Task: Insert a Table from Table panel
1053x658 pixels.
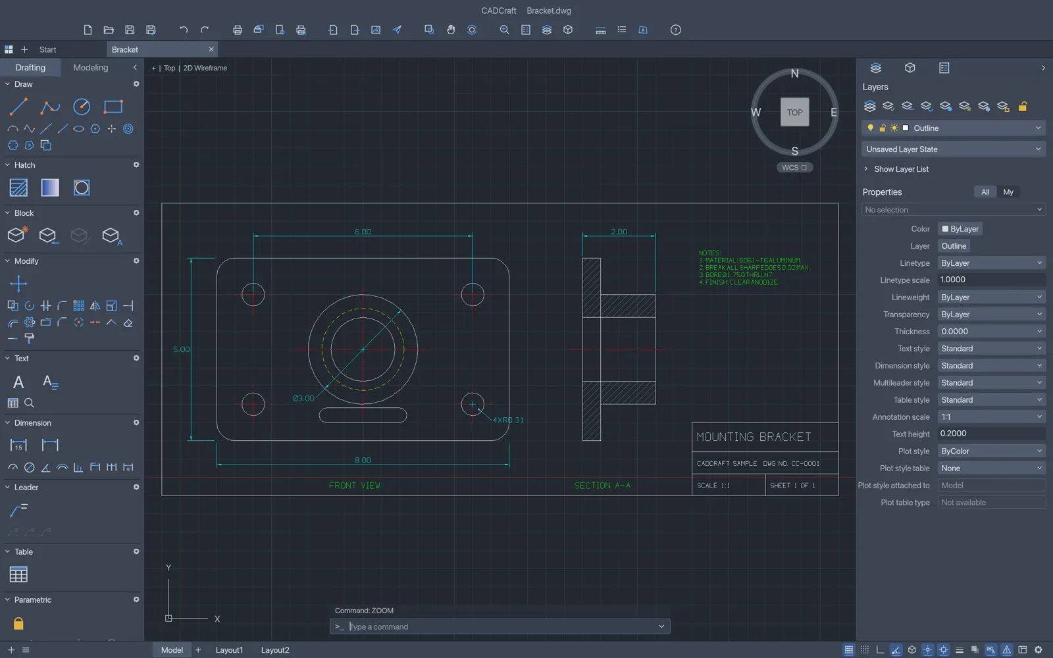Action: click(18, 574)
